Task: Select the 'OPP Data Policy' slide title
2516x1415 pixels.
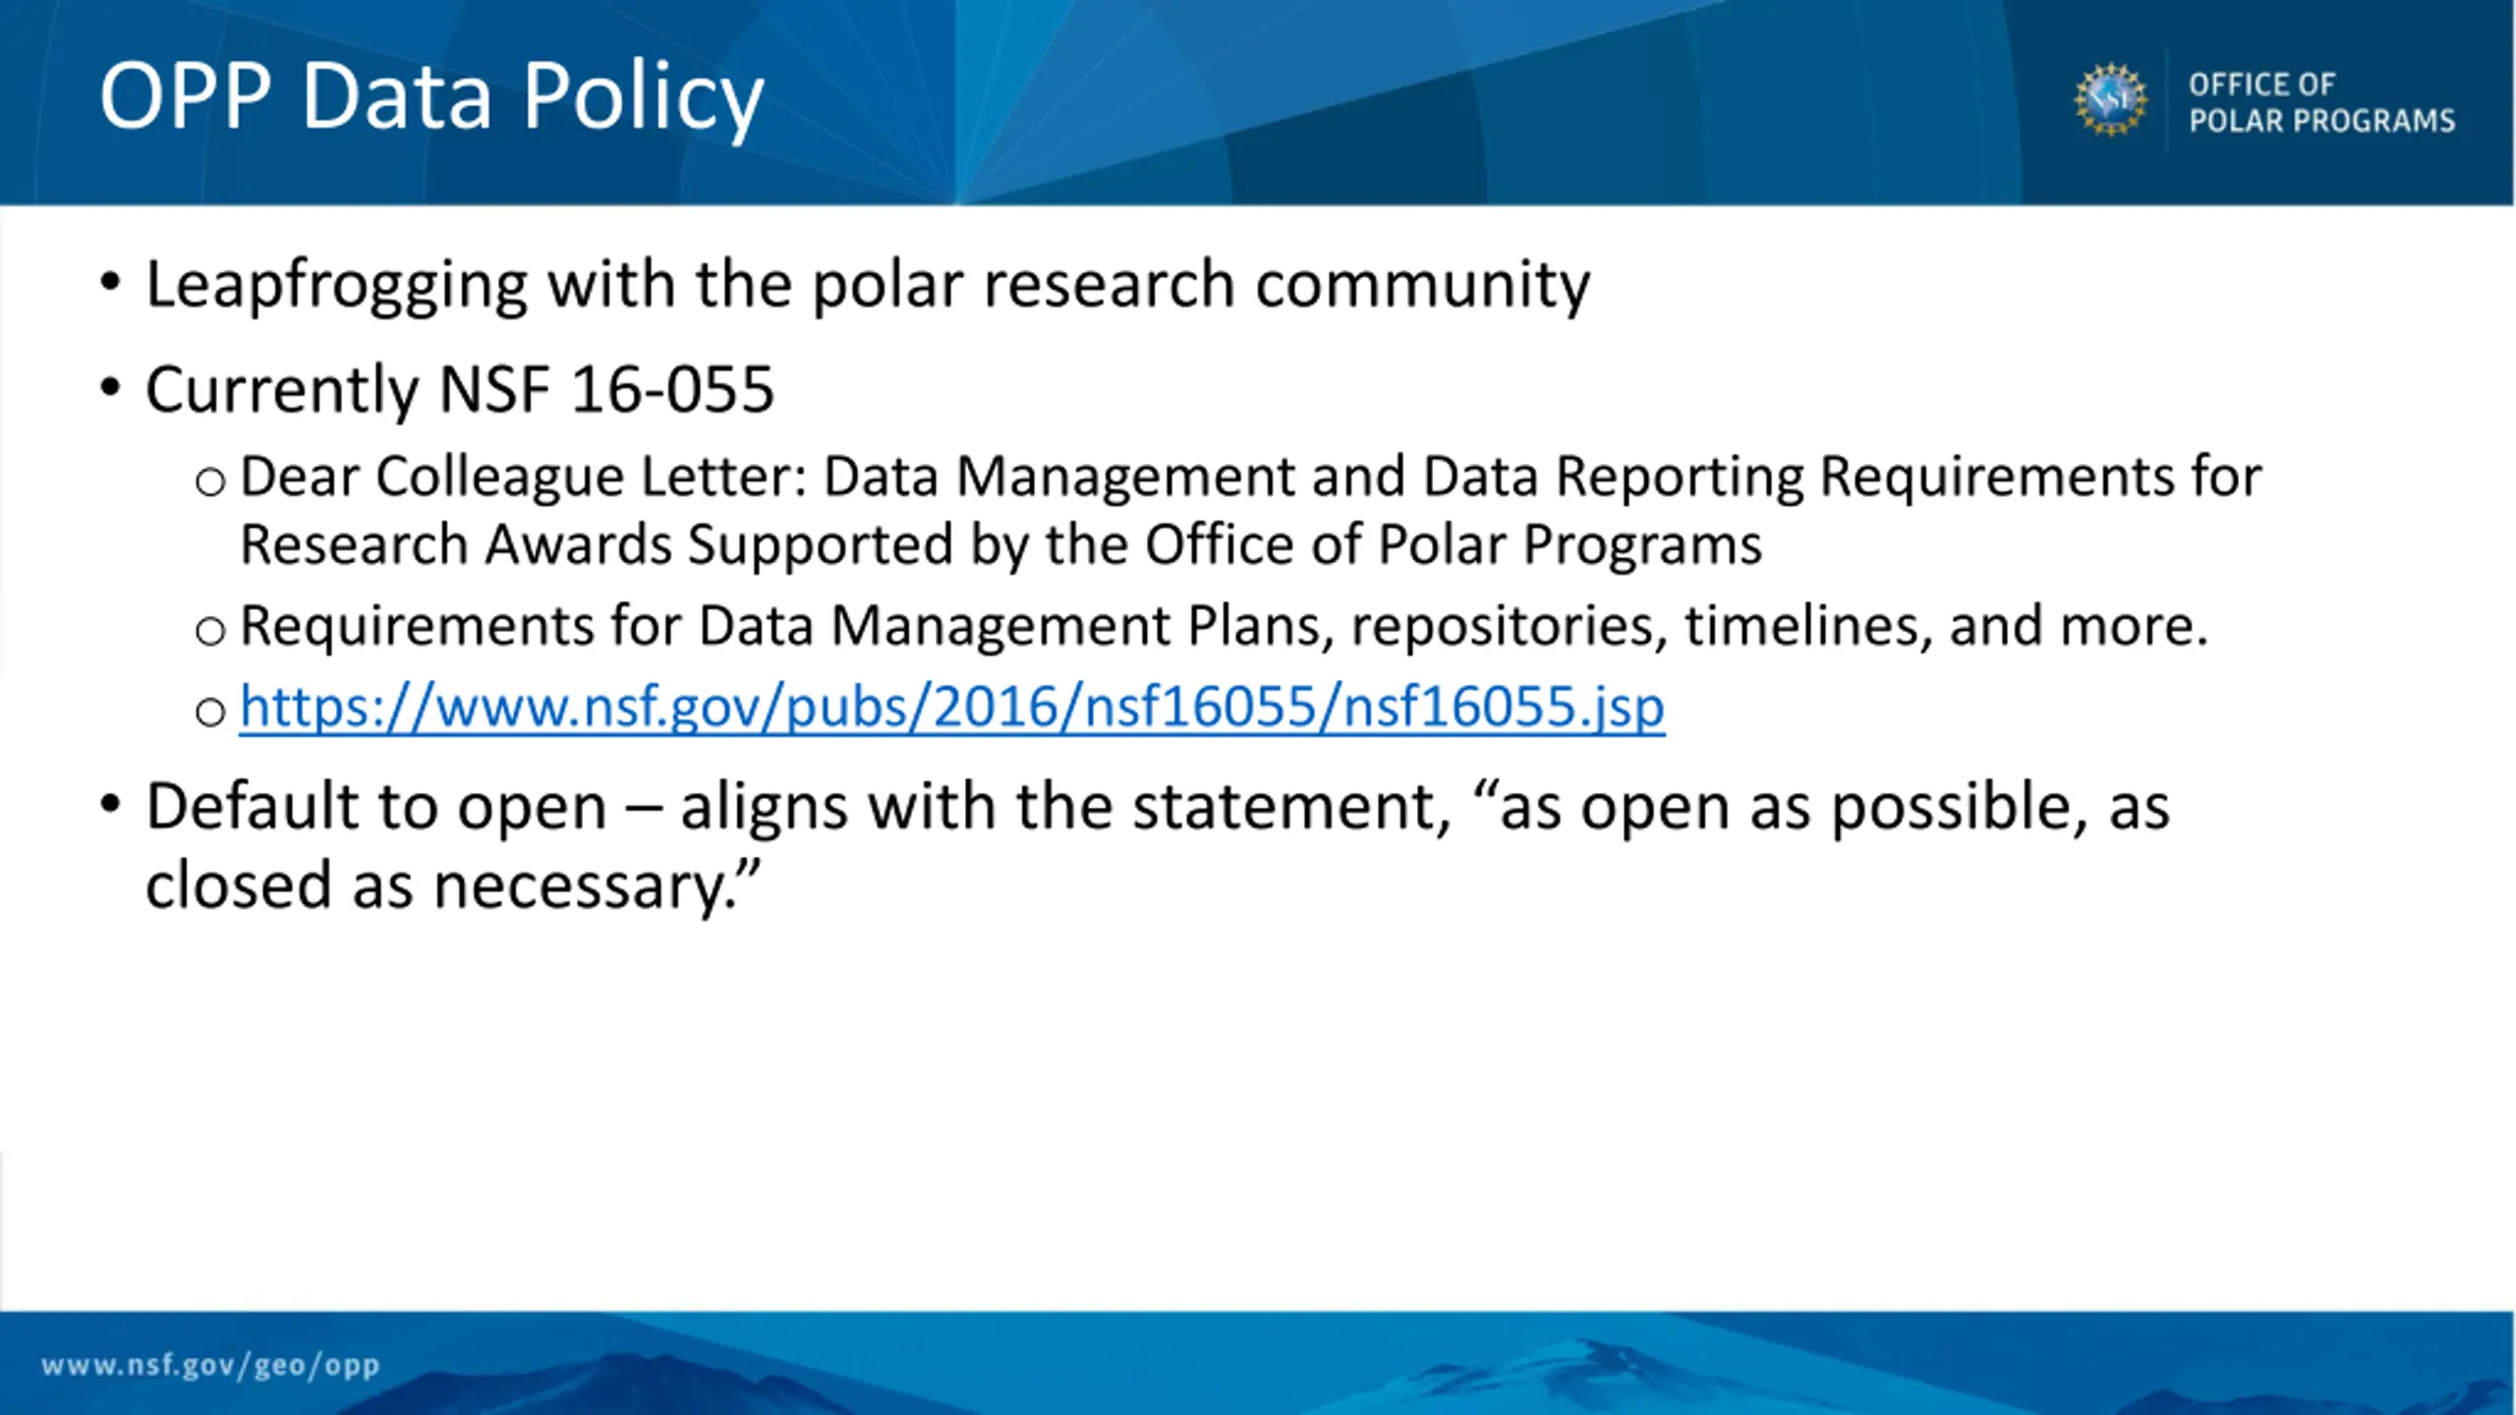Action: [431, 97]
